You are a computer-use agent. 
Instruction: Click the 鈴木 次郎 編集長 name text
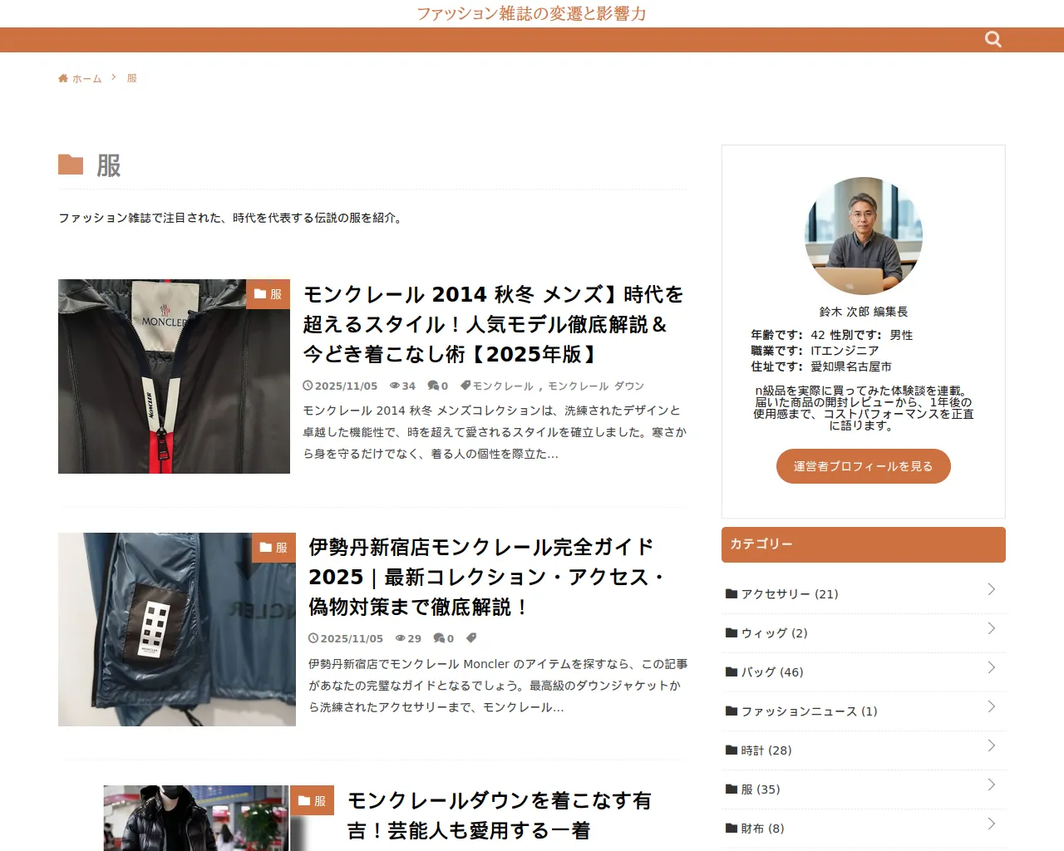[864, 312]
